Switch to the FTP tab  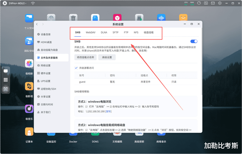[126, 32]
